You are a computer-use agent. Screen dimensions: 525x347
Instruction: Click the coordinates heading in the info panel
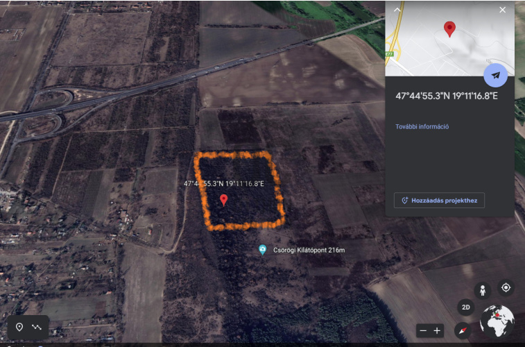pyautogui.click(x=446, y=96)
